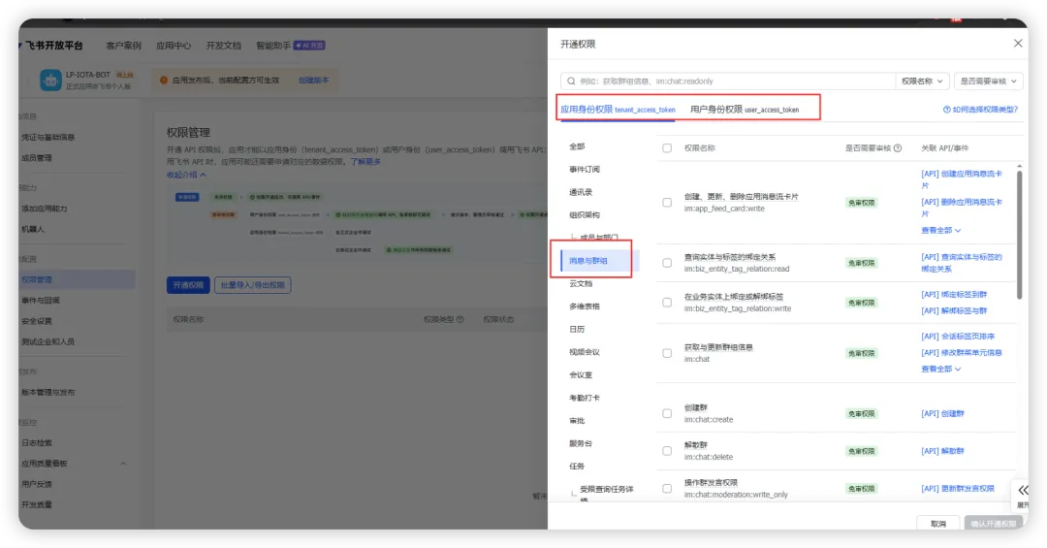Select the 视频会议 permission category

coord(585,351)
